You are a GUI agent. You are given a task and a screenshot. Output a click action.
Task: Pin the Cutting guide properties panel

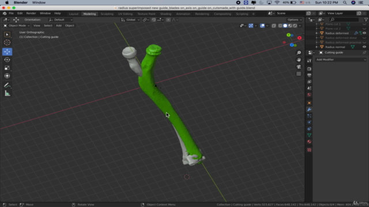(364, 52)
